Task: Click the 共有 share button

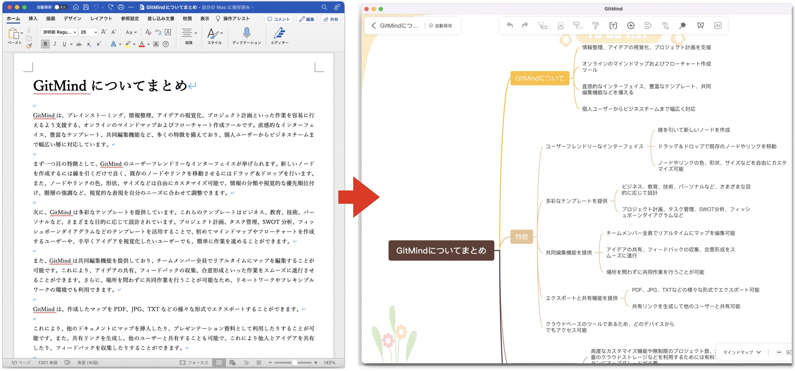Action: [331, 19]
